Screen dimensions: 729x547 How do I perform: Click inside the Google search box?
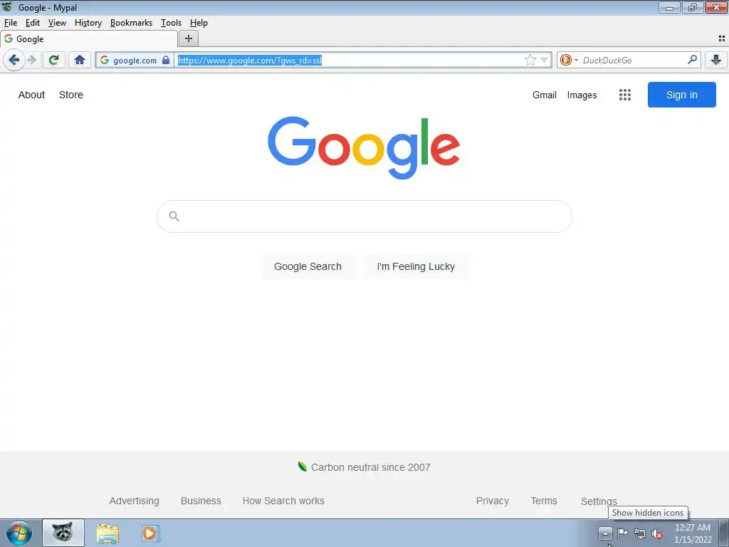click(x=364, y=217)
